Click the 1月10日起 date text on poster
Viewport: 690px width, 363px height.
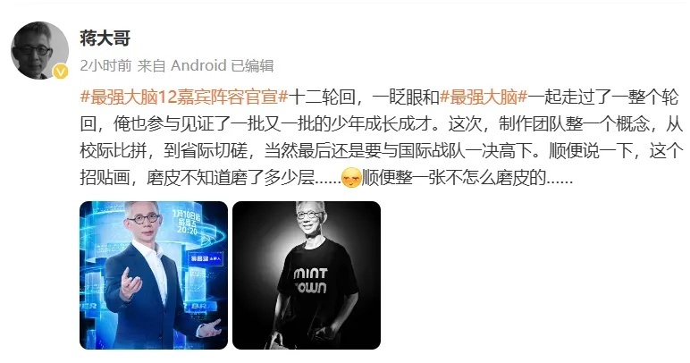tap(187, 214)
